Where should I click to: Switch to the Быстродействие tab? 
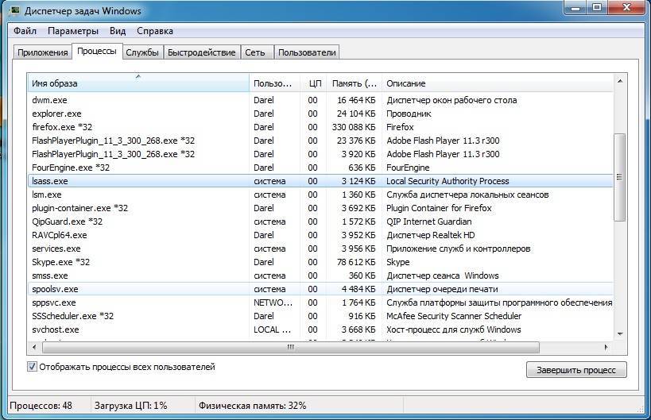[201, 52]
